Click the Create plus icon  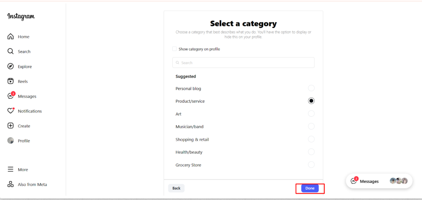click(11, 126)
